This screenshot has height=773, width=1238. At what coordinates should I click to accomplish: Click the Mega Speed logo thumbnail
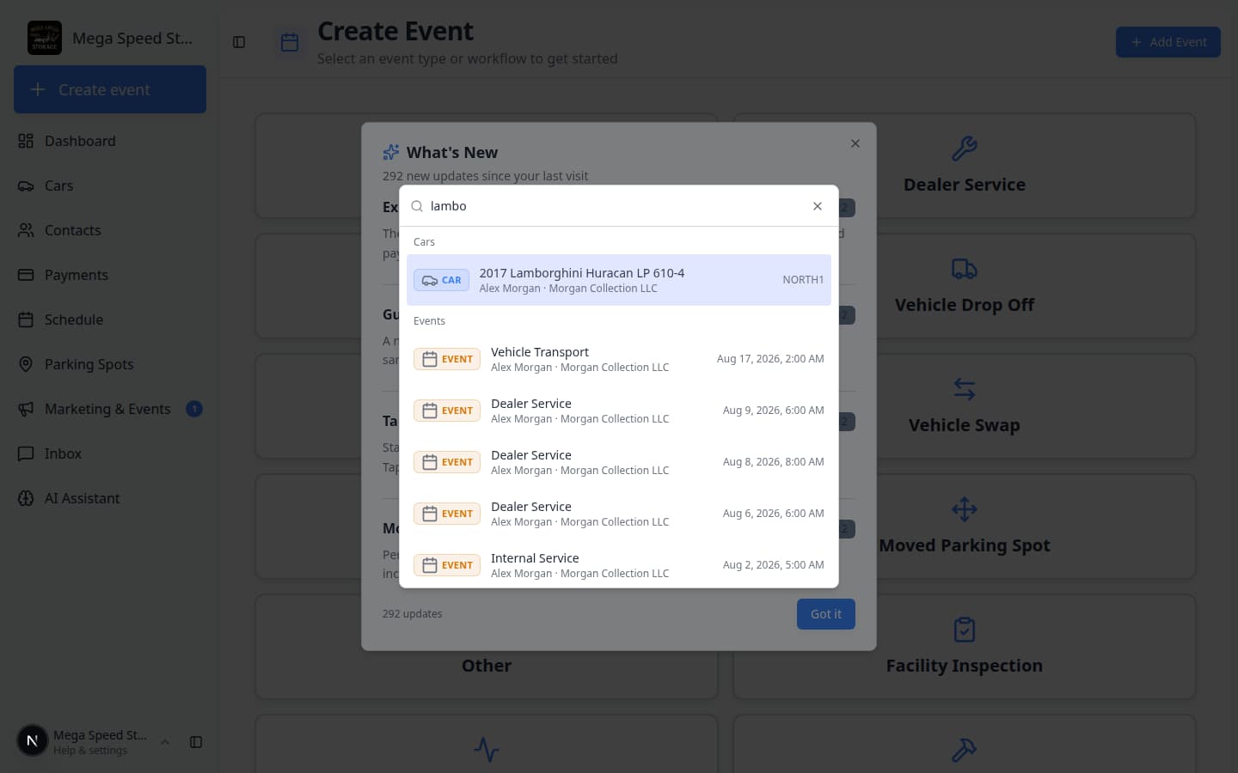coord(45,38)
